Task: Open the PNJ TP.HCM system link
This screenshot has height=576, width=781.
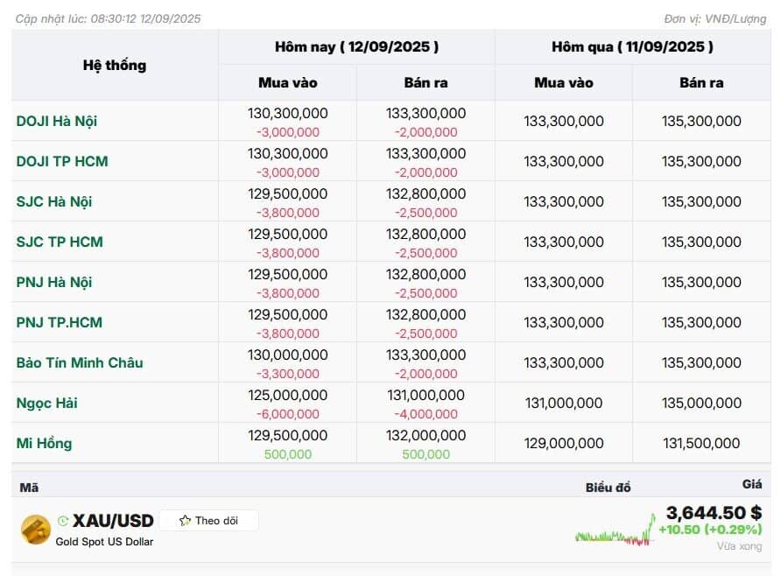Action: tap(60, 323)
